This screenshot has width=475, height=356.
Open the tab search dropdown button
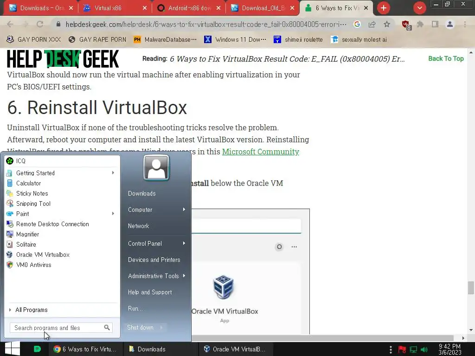419,8
